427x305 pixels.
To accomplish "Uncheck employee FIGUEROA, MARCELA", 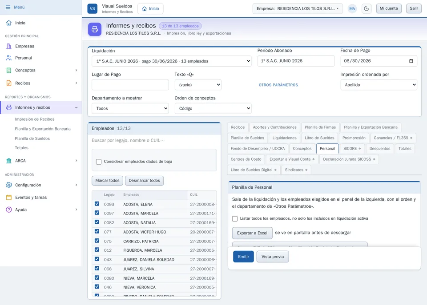I will pyautogui.click(x=97, y=250).
